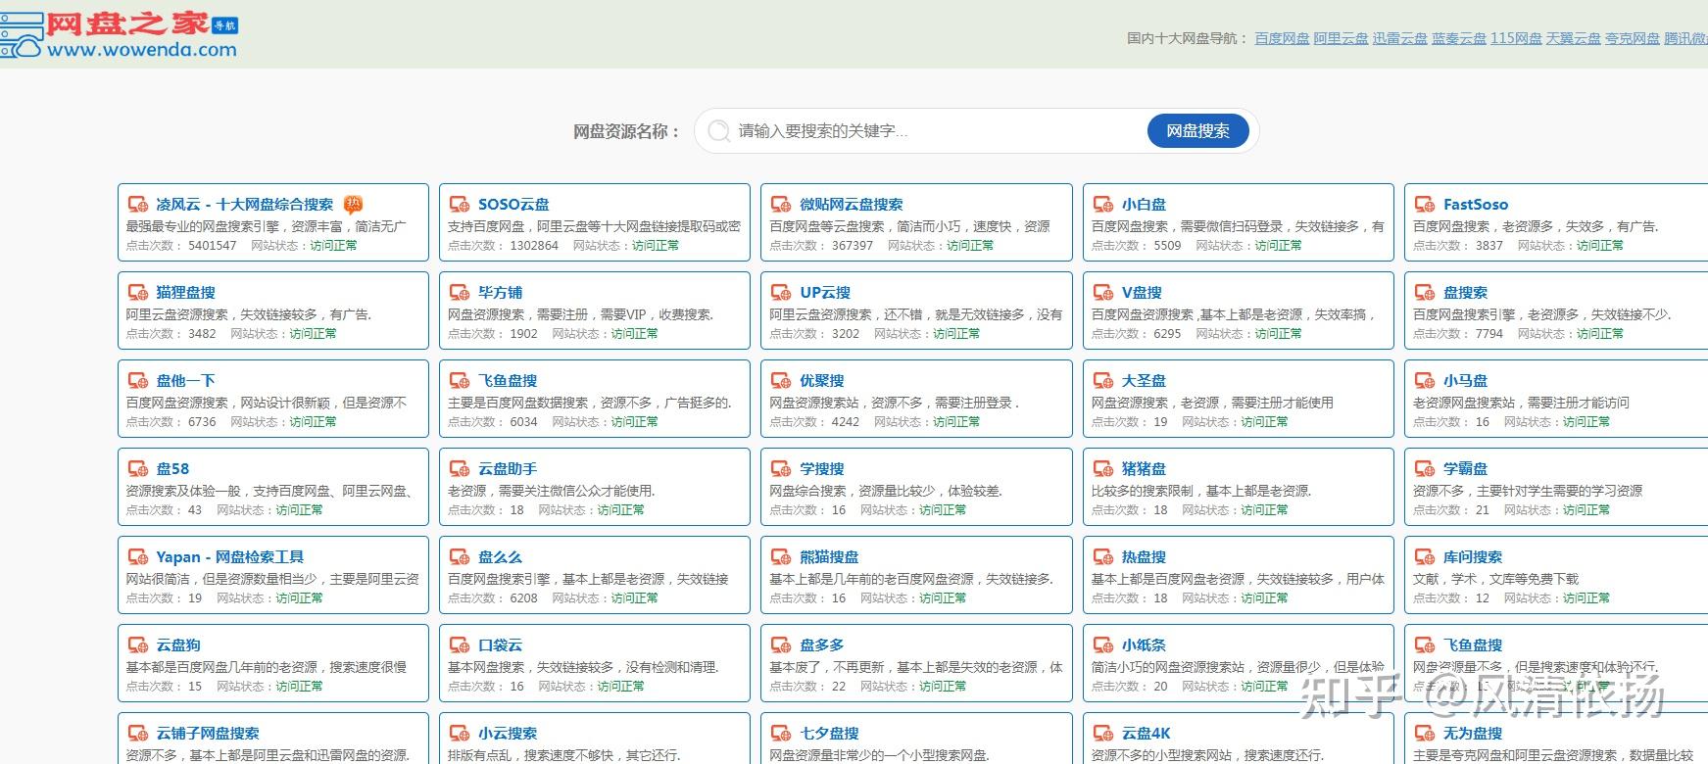Open the 迅雷云盘 navigation link
1708x764 pixels.
tap(1399, 38)
